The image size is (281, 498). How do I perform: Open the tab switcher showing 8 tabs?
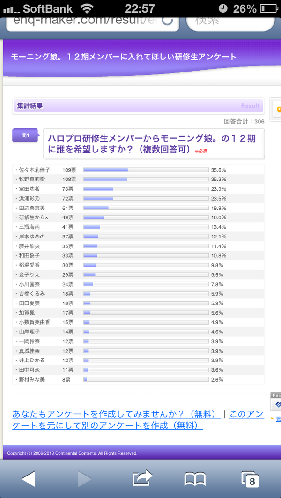(250, 479)
